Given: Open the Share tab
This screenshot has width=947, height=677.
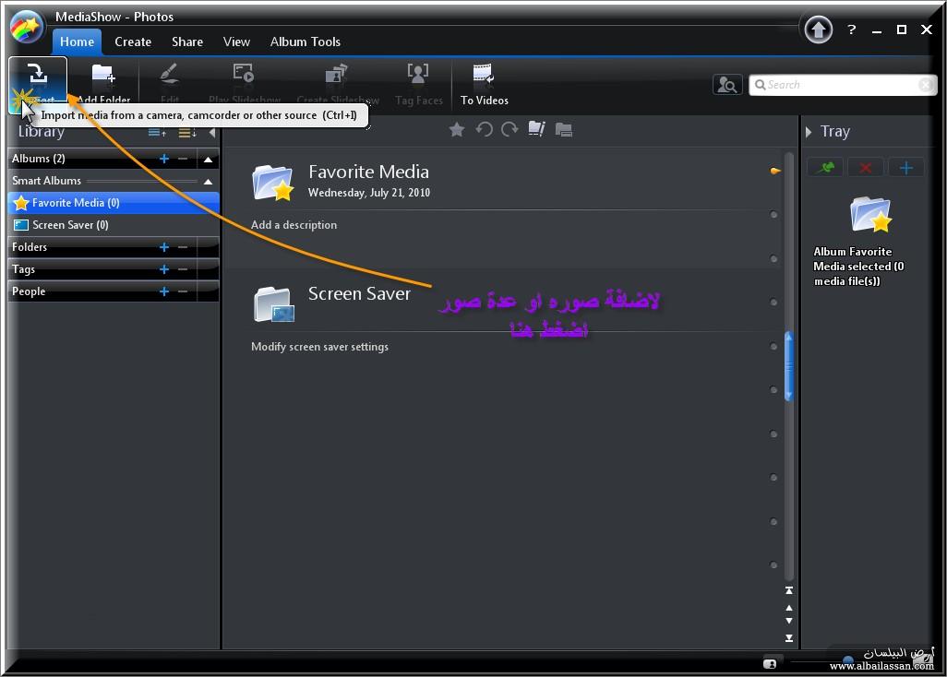Looking at the screenshot, I should (x=187, y=42).
